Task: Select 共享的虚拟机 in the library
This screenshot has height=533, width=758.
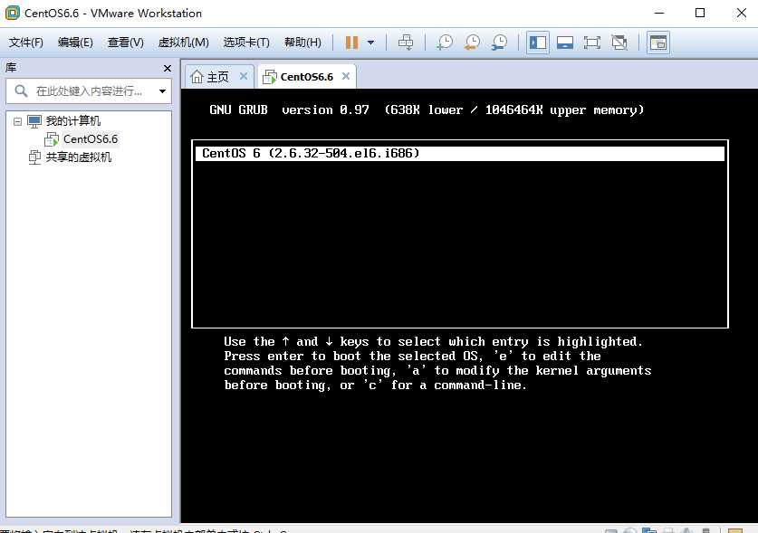Action: point(78,157)
